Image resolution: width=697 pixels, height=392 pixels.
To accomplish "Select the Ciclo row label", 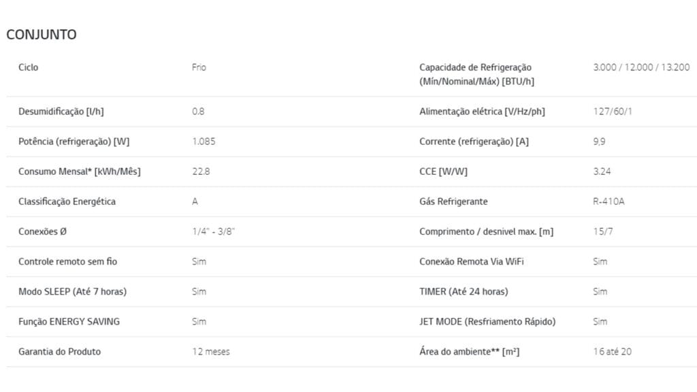I will [29, 67].
